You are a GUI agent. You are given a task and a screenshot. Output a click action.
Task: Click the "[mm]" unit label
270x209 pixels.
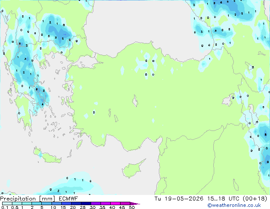point(47,199)
